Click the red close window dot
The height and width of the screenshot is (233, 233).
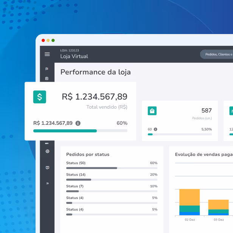point(43,40)
